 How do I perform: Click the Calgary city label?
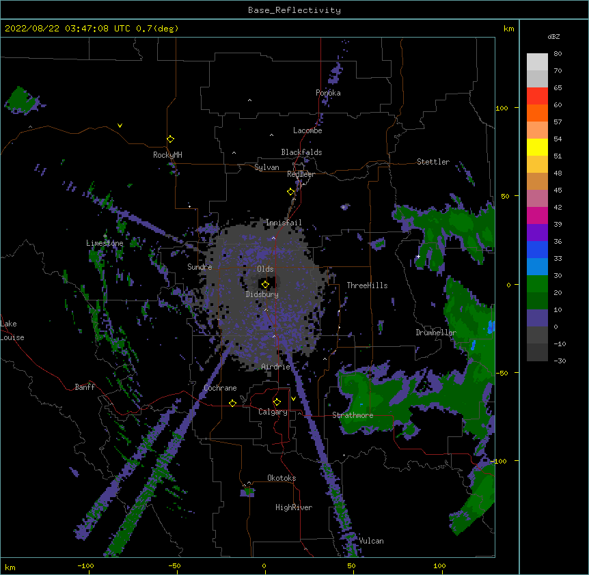coord(273,412)
